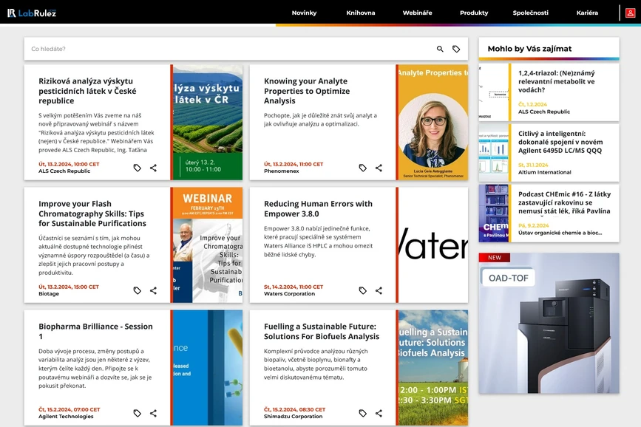Open 'Improve your Flash Chromatography Skills' title
The height and width of the screenshot is (427, 641).
point(92,213)
